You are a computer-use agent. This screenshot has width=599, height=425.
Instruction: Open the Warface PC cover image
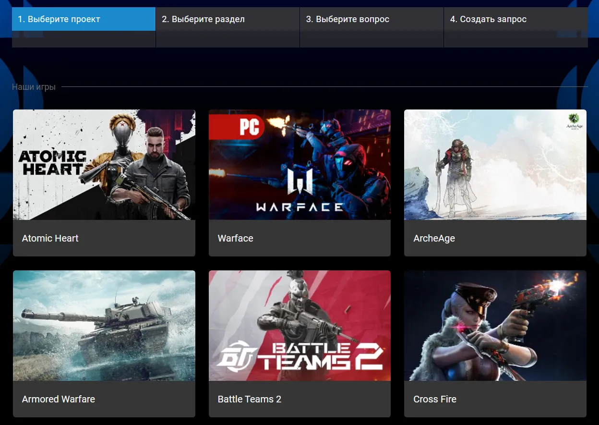click(x=299, y=165)
